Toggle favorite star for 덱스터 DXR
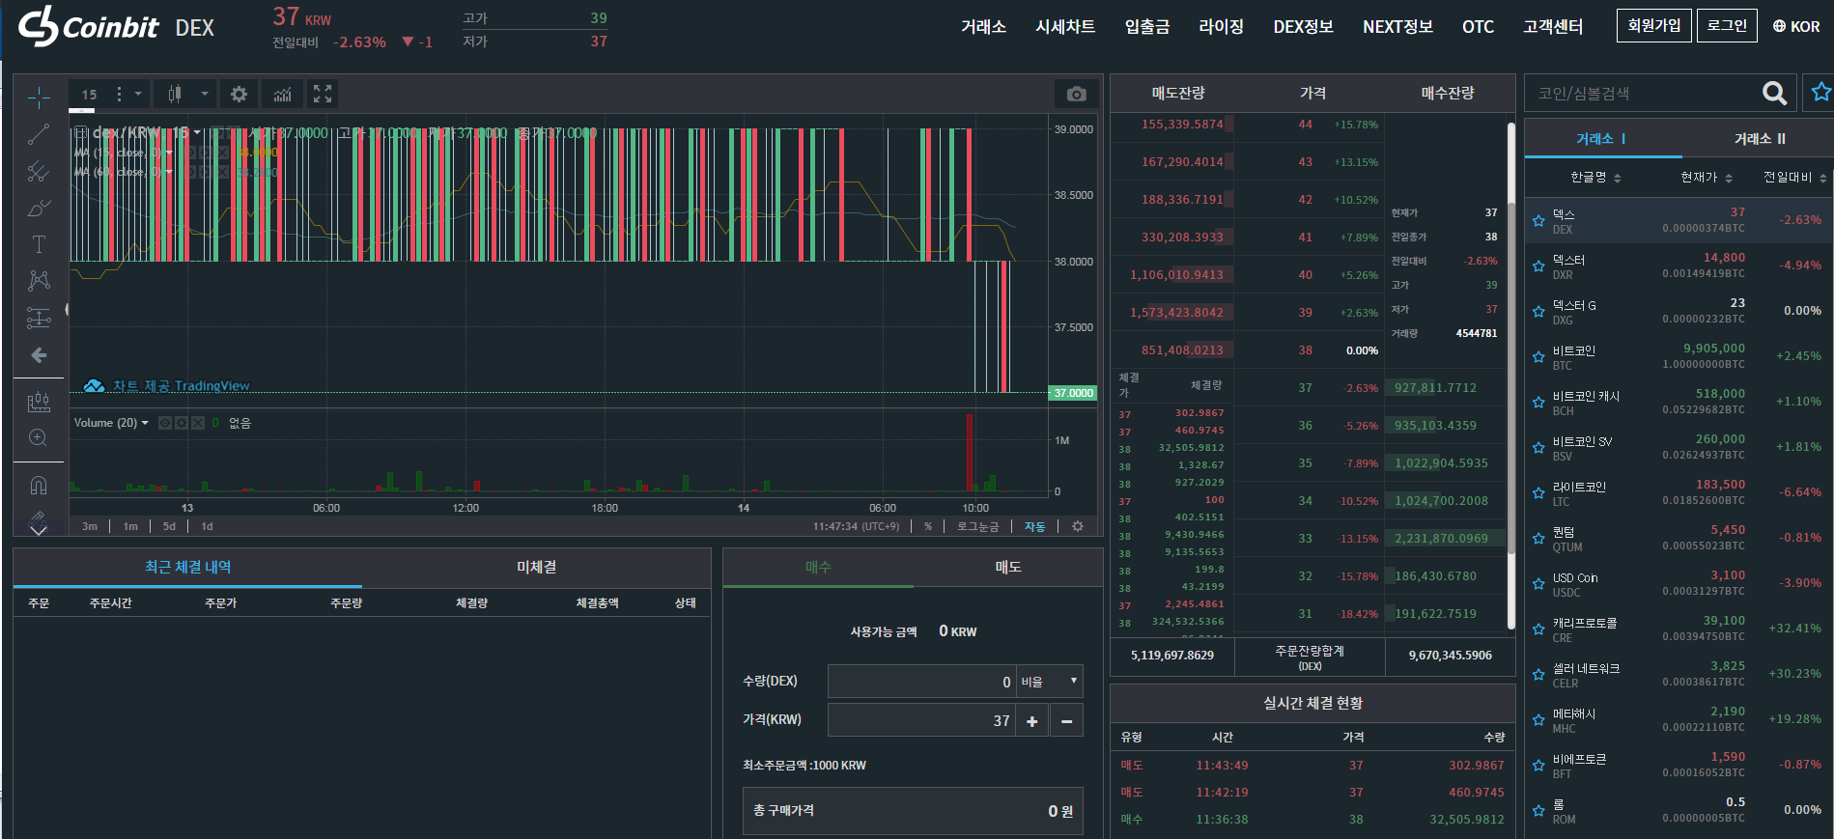This screenshot has height=839, width=1834. click(x=1538, y=266)
